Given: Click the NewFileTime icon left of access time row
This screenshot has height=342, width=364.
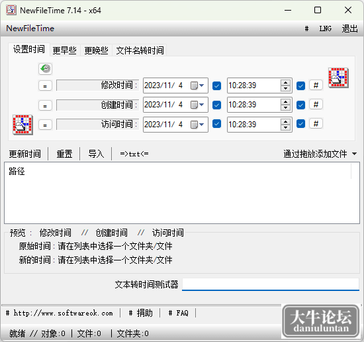Looking at the screenshot, I should [x=23, y=125].
